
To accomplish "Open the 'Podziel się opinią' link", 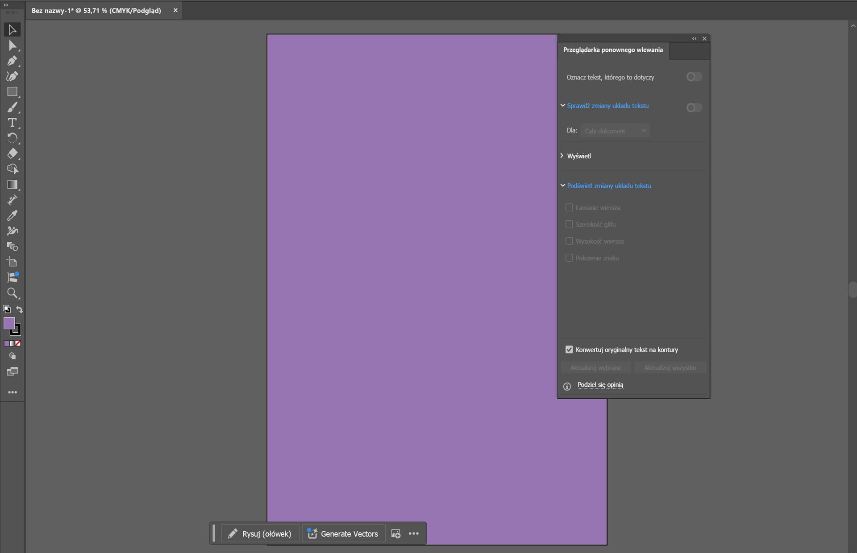I will tap(600, 385).
